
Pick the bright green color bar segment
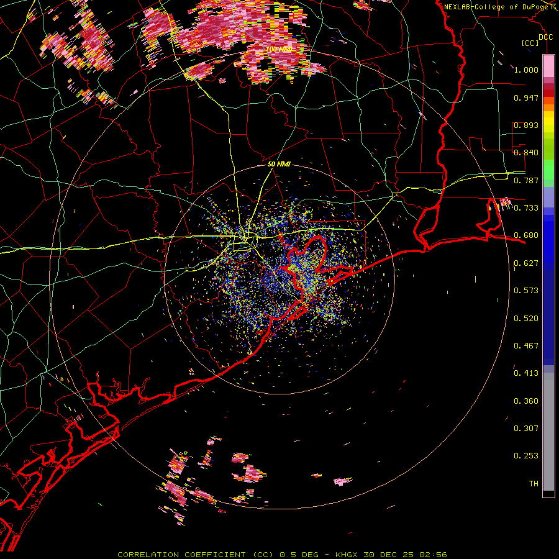(x=548, y=170)
